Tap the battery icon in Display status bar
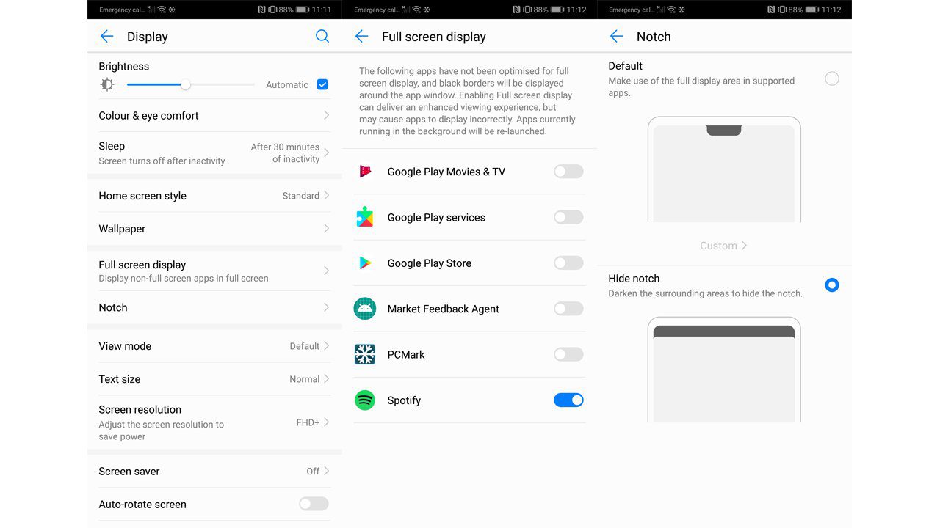Viewport: 940px width, 528px height. point(301,10)
